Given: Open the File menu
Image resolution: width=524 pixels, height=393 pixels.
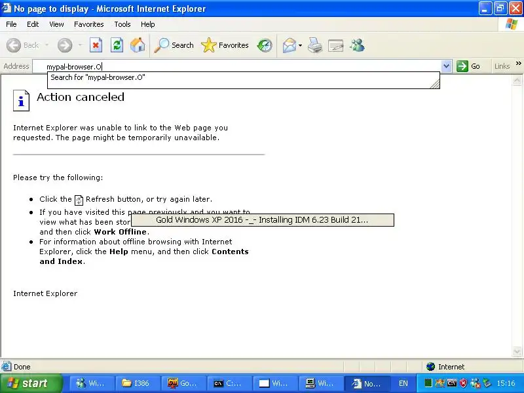Looking at the screenshot, I should click(11, 24).
